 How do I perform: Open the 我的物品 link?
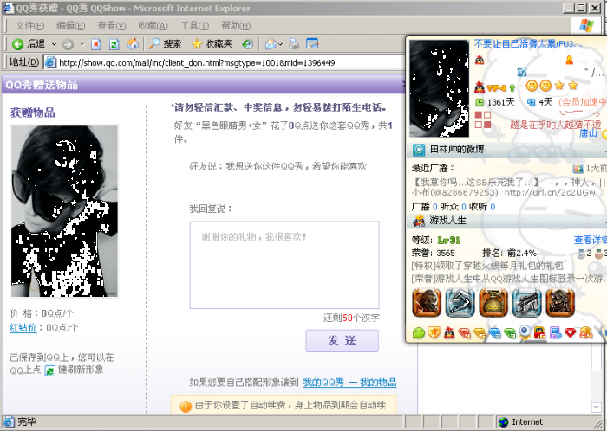(378, 383)
